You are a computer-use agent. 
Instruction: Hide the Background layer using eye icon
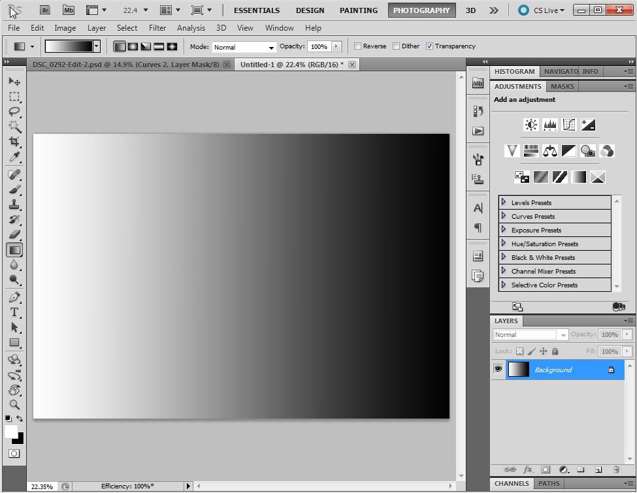pos(498,370)
